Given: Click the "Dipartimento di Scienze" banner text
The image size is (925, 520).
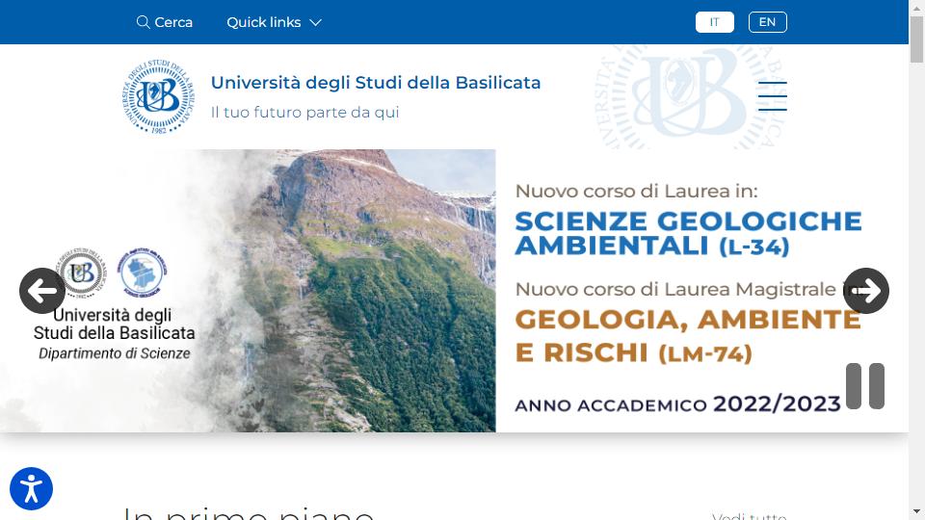Looking at the screenshot, I should click(115, 353).
